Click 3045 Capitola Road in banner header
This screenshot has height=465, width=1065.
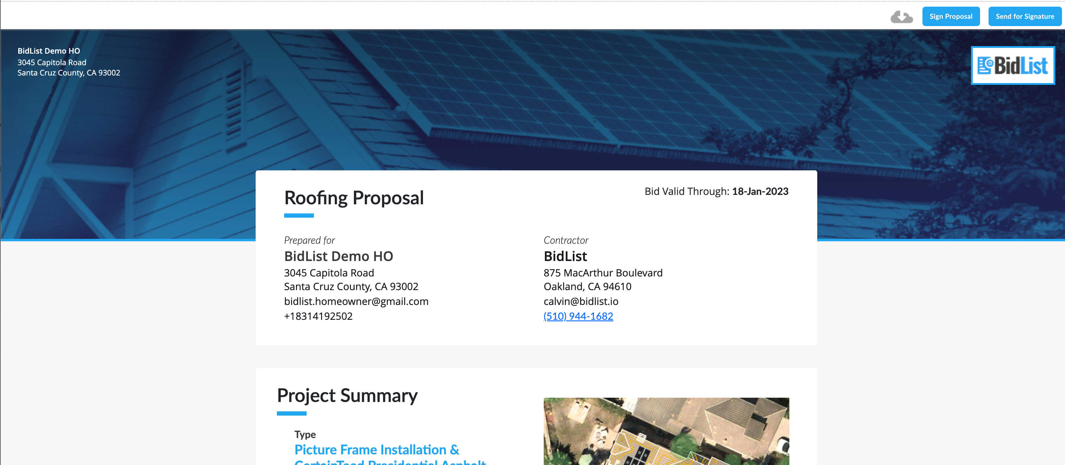coord(52,62)
